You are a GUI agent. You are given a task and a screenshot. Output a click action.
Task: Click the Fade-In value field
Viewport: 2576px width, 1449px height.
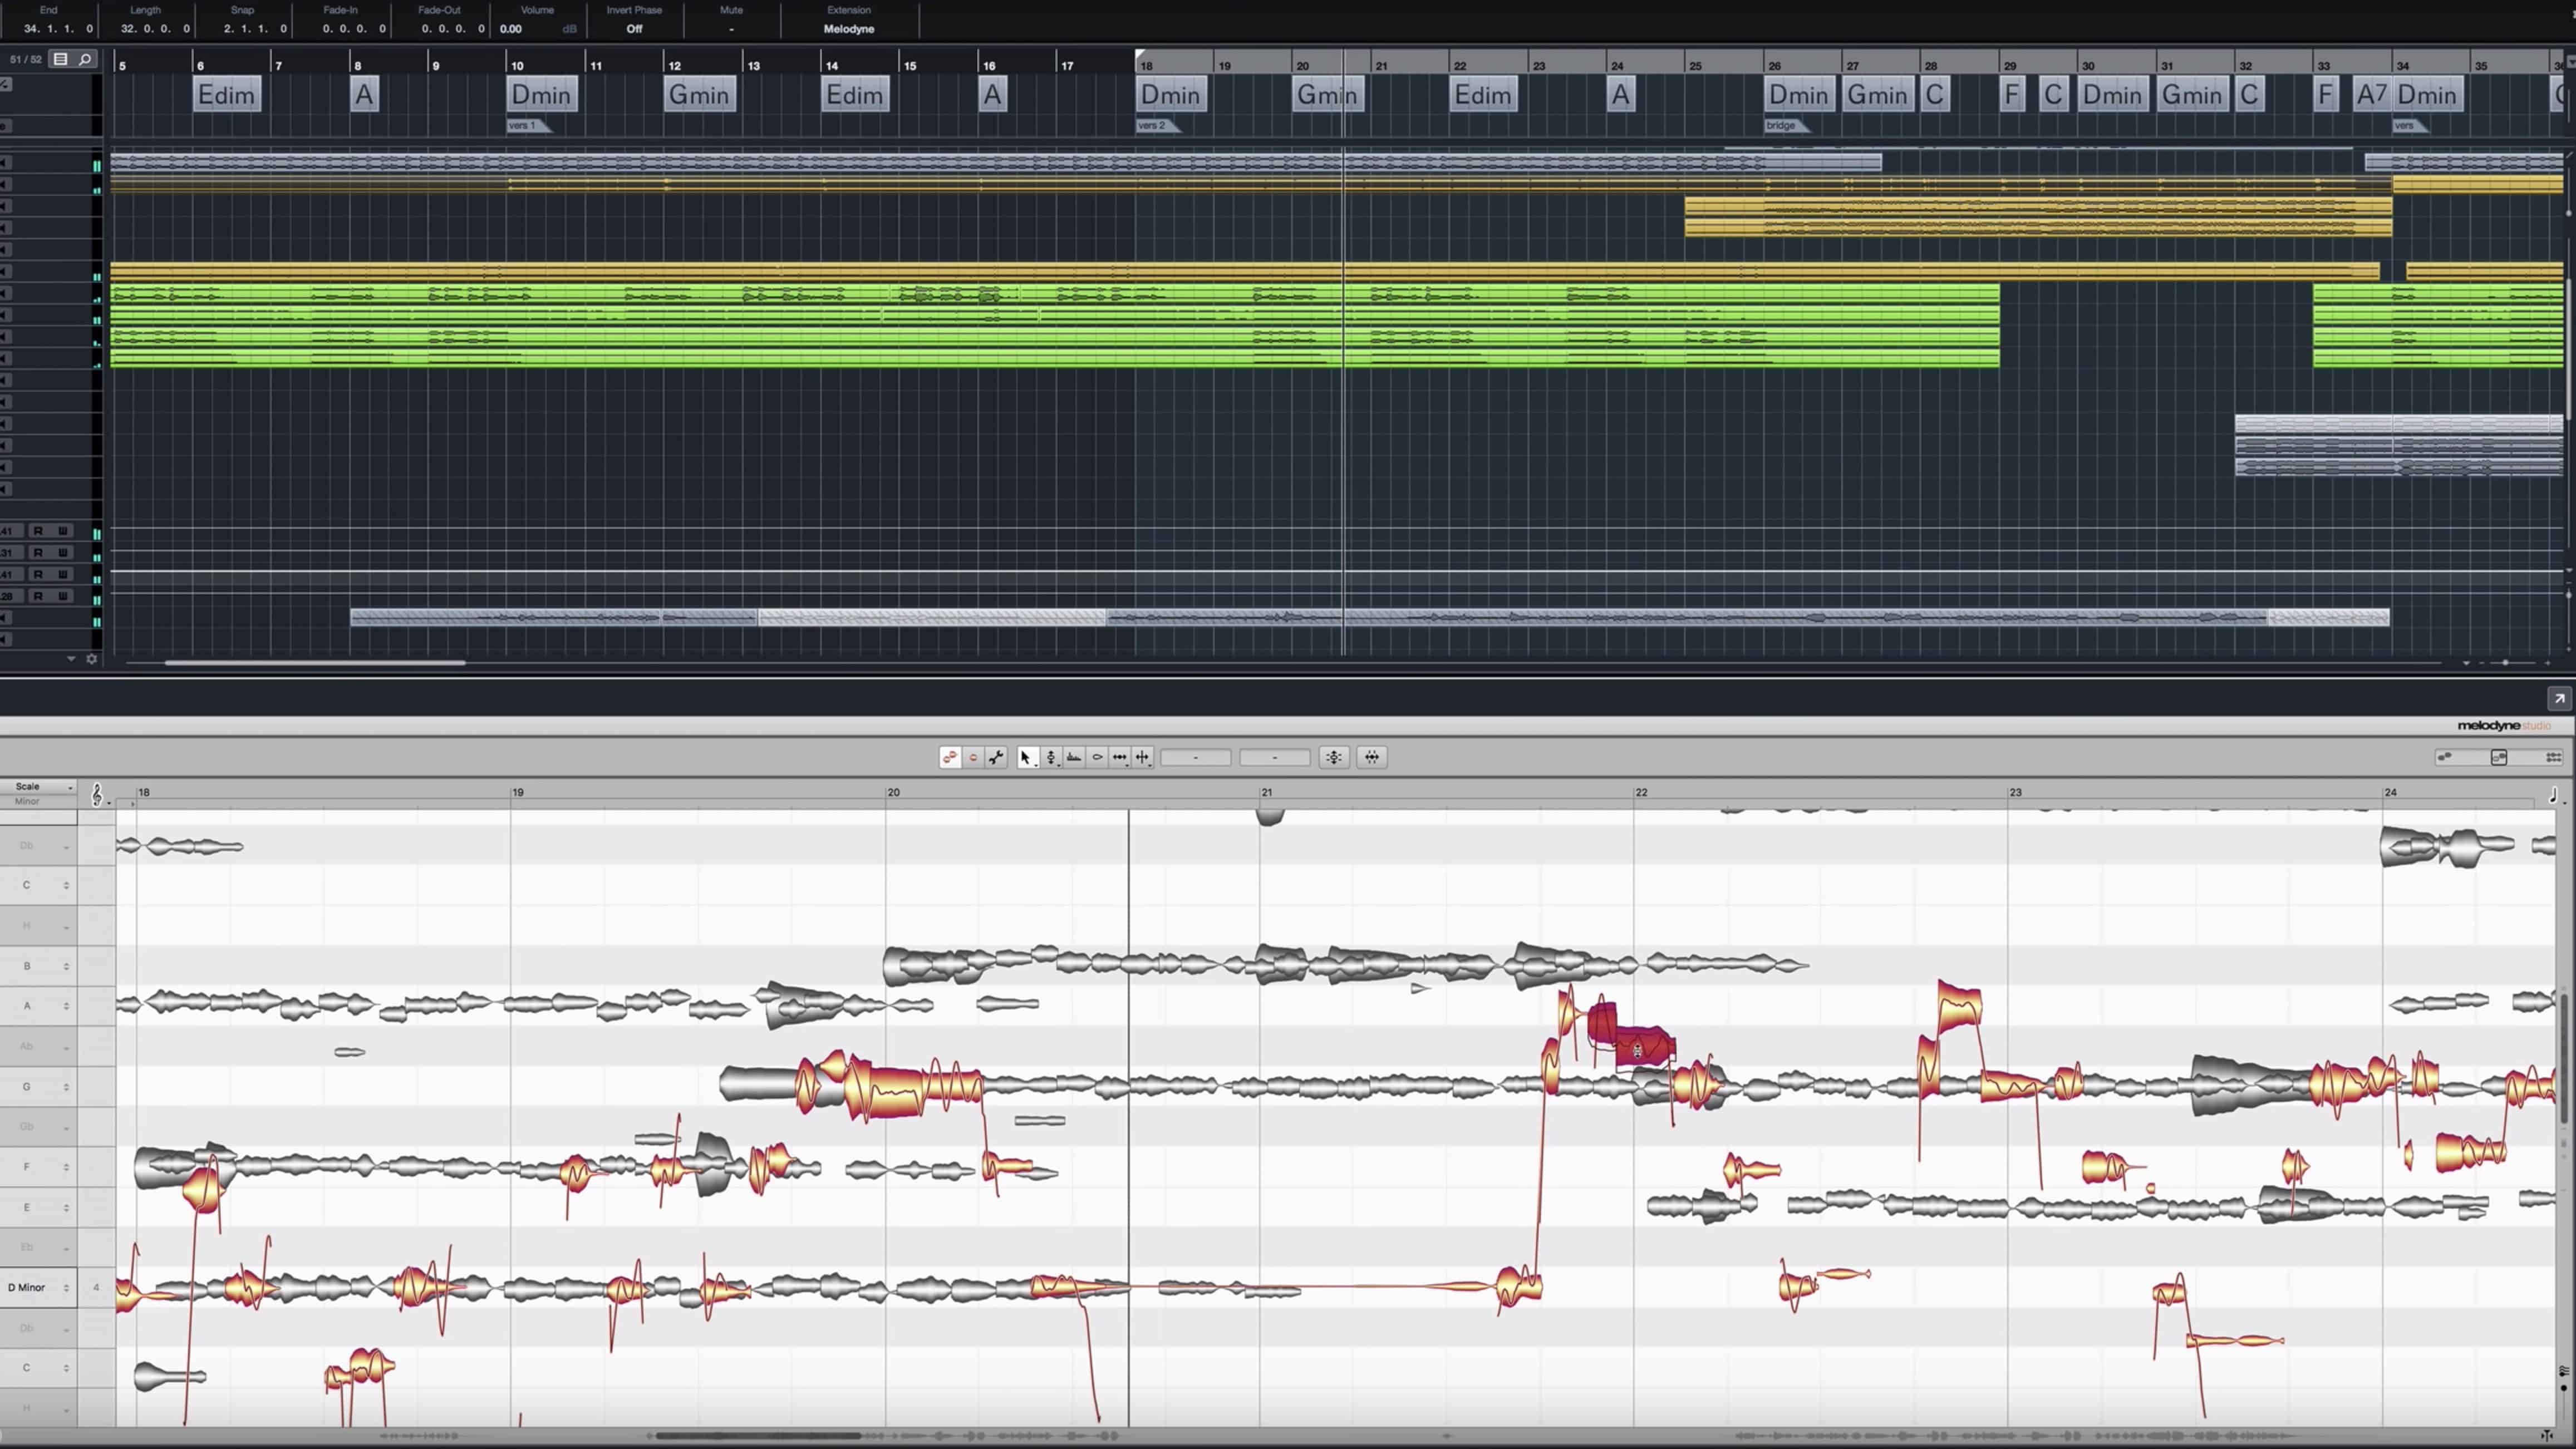354,29
